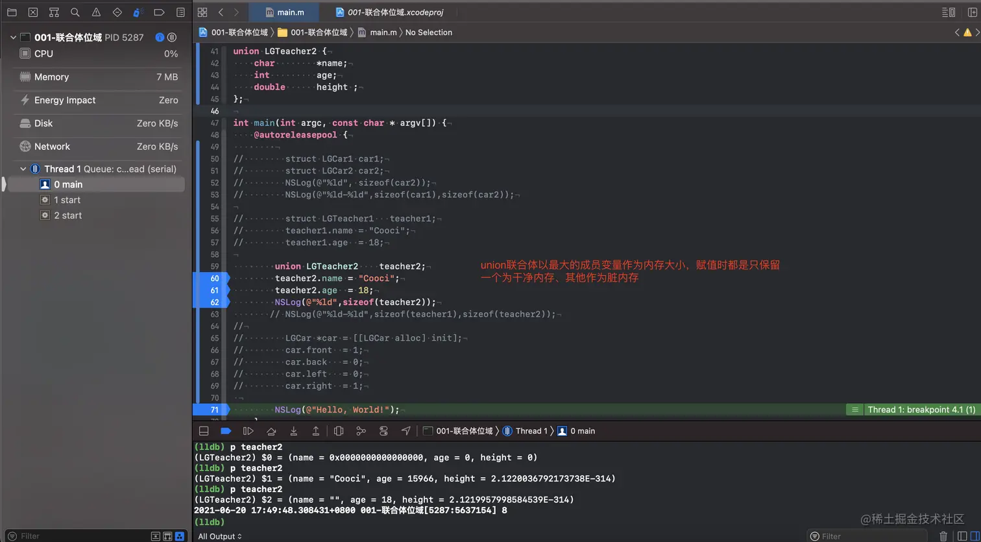Select the CPU gauge
The image size is (981, 542).
pyautogui.click(x=99, y=54)
